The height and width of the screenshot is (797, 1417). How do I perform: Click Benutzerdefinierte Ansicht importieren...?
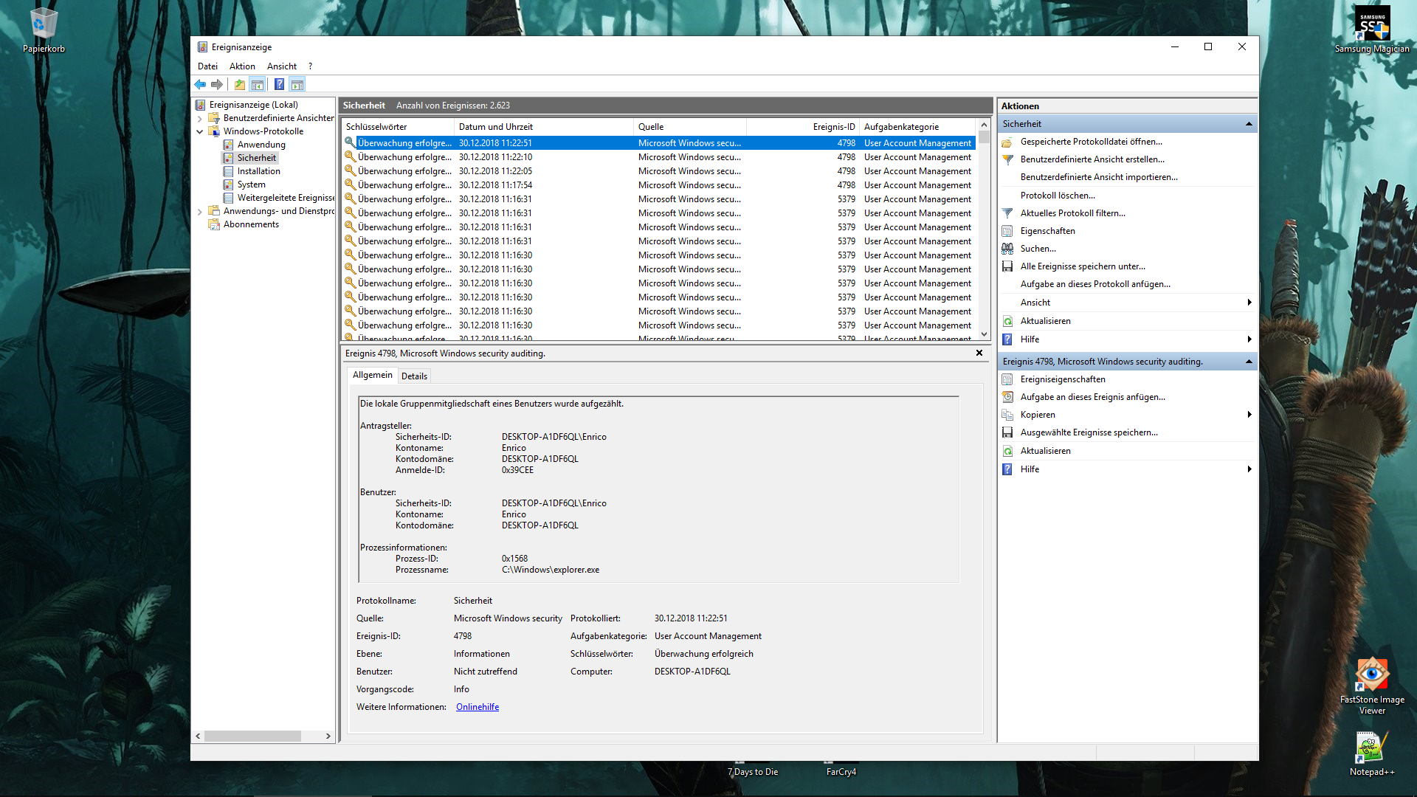1099,177
